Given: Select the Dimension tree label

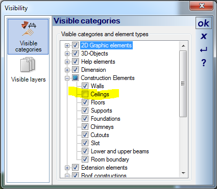Looking at the screenshot, I should (x=93, y=70).
